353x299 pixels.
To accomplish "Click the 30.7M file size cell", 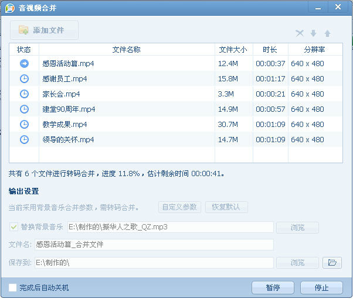I will (228, 124).
